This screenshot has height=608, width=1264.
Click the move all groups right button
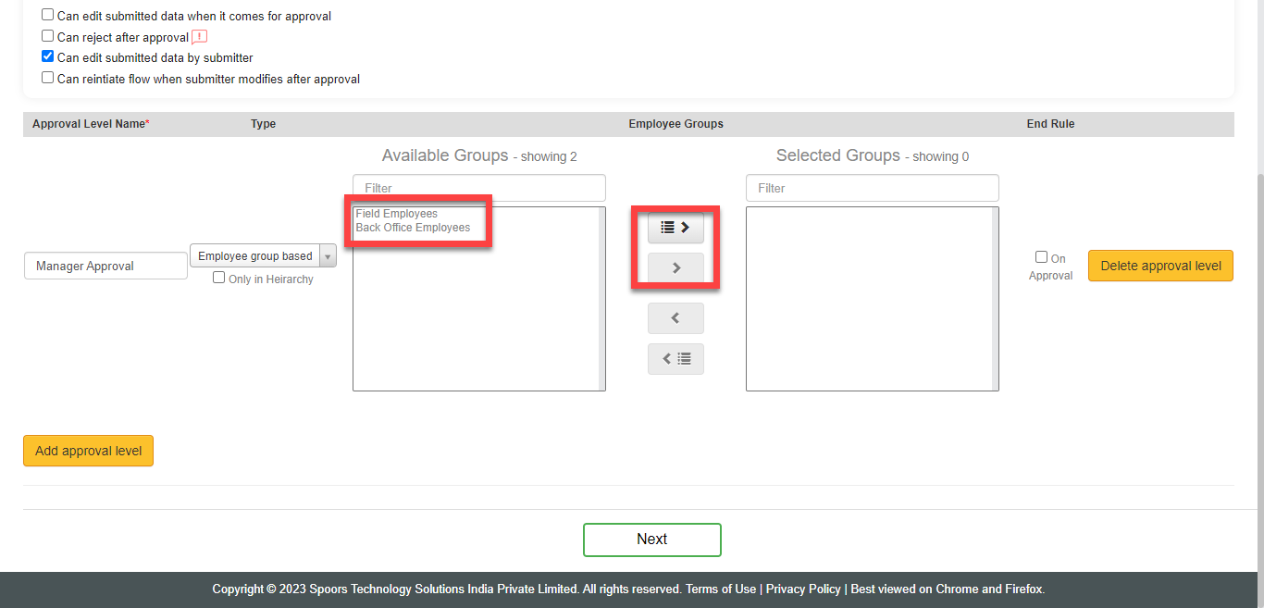tap(675, 228)
